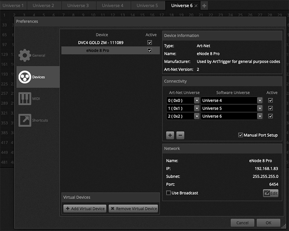Toggle the Manual Port Setup checkbox

click(x=240, y=135)
